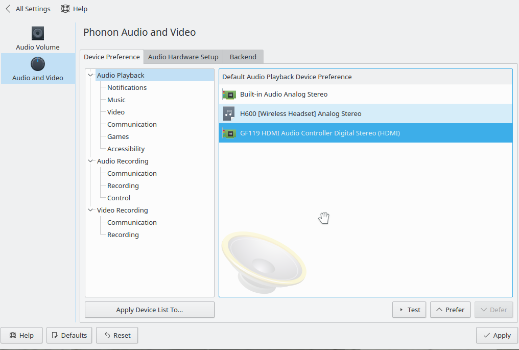Click the H600 Wireless Headset music icon
Image resolution: width=519 pixels, height=350 pixels.
(x=229, y=113)
